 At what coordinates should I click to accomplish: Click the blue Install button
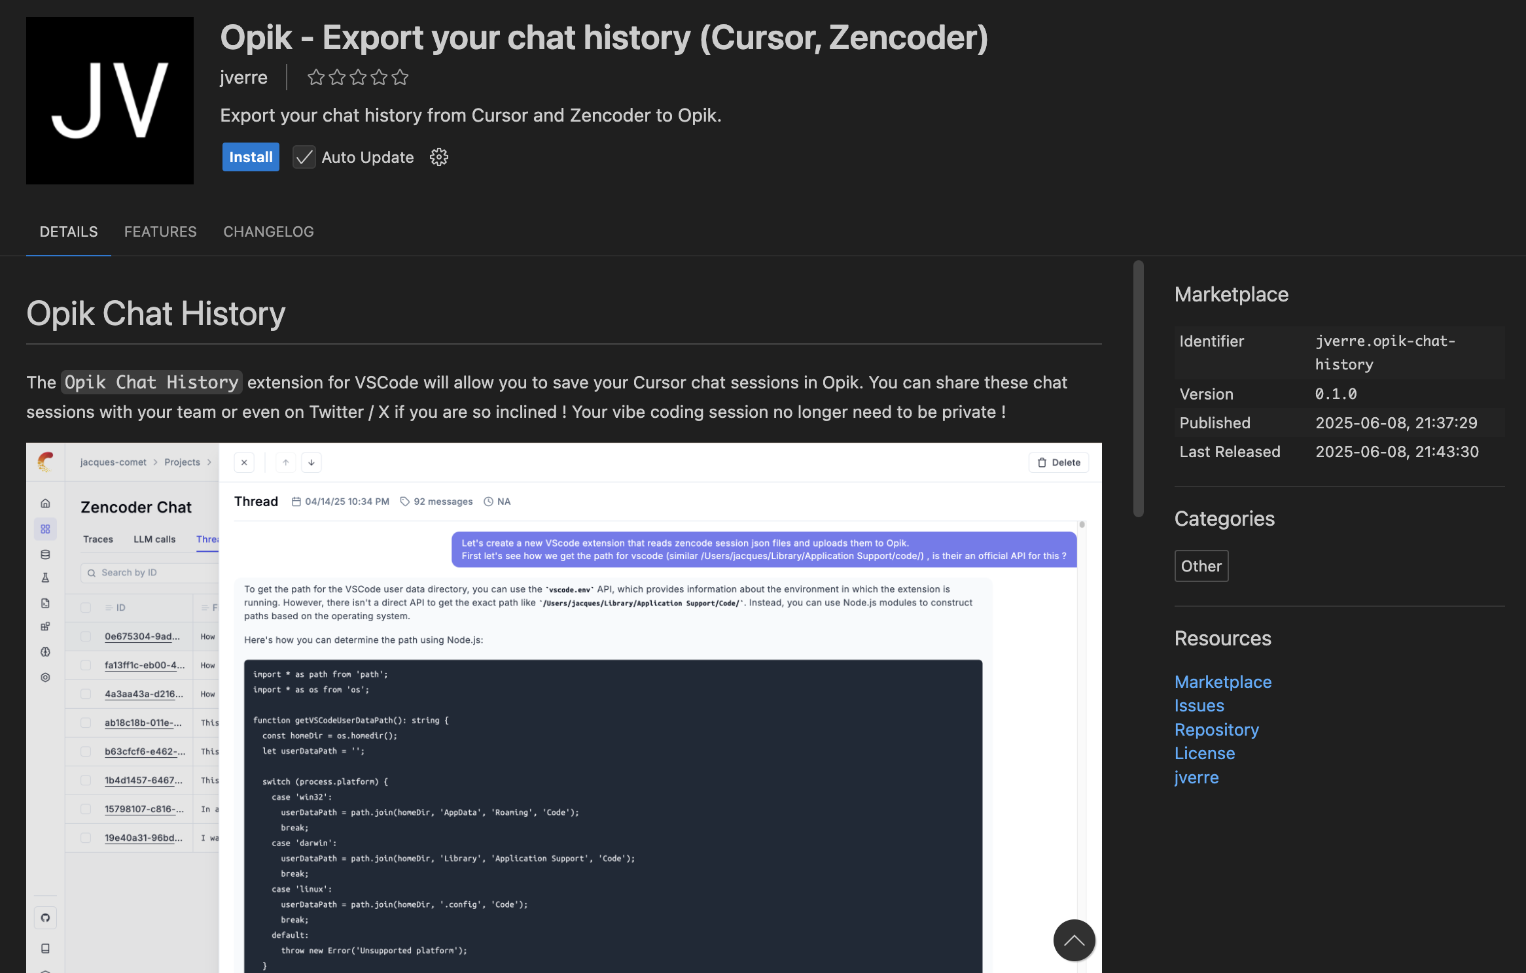pos(251,157)
